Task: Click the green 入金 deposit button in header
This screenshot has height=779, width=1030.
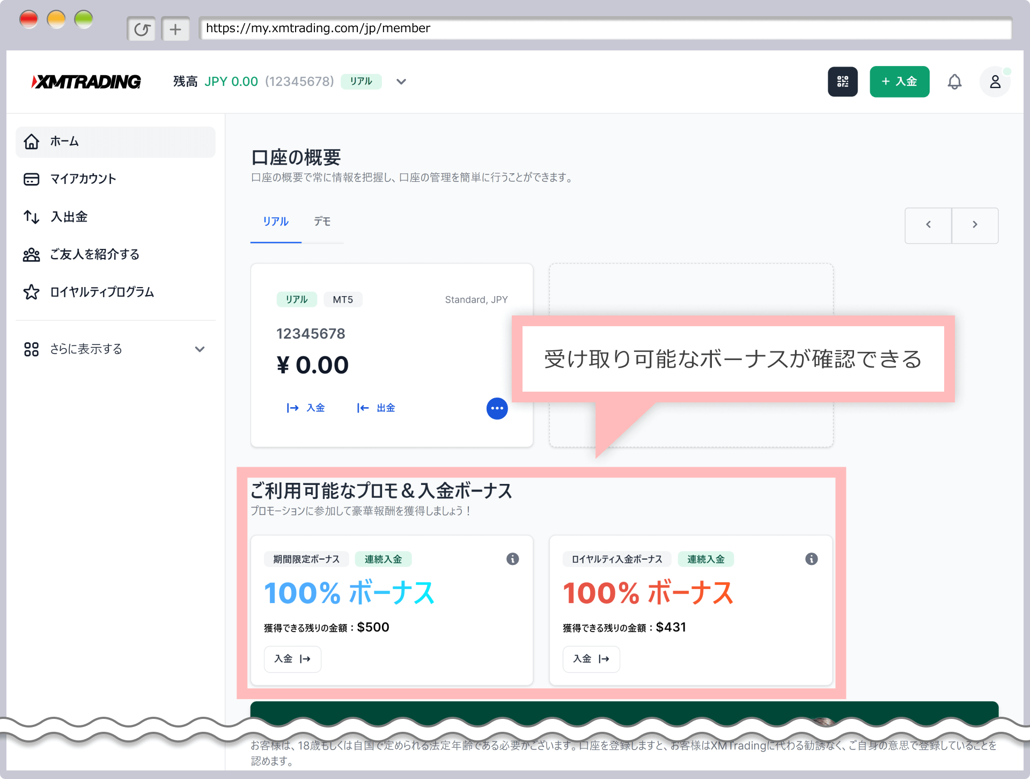Action: 899,82
